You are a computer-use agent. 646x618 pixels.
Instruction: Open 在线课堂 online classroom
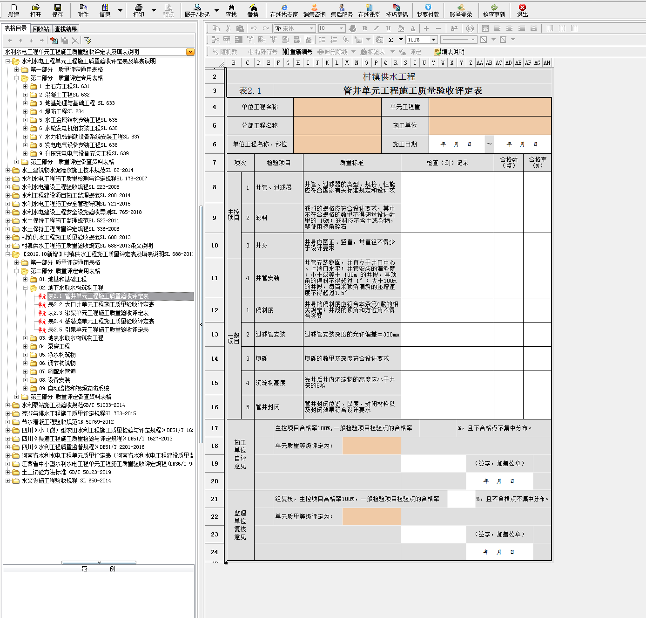[x=369, y=10]
